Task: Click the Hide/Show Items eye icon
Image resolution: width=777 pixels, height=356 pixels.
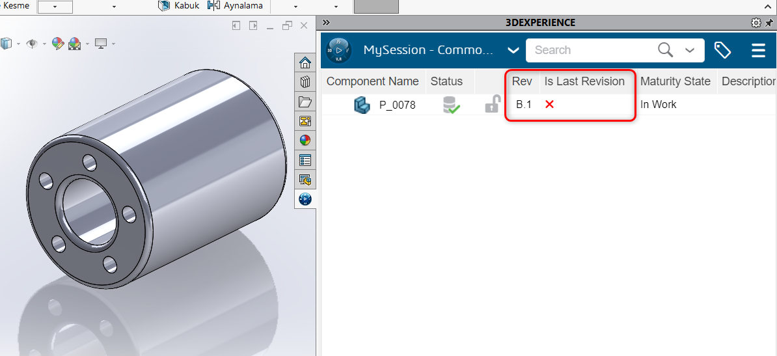Action: click(x=32, y=44)
